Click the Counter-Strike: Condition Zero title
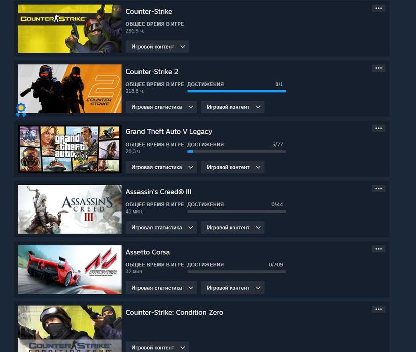This screenshot has width=416, height=352. (174, 312)
